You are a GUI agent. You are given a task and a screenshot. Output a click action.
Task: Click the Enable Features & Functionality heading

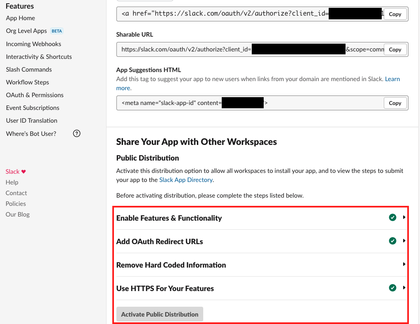[169, 218]
